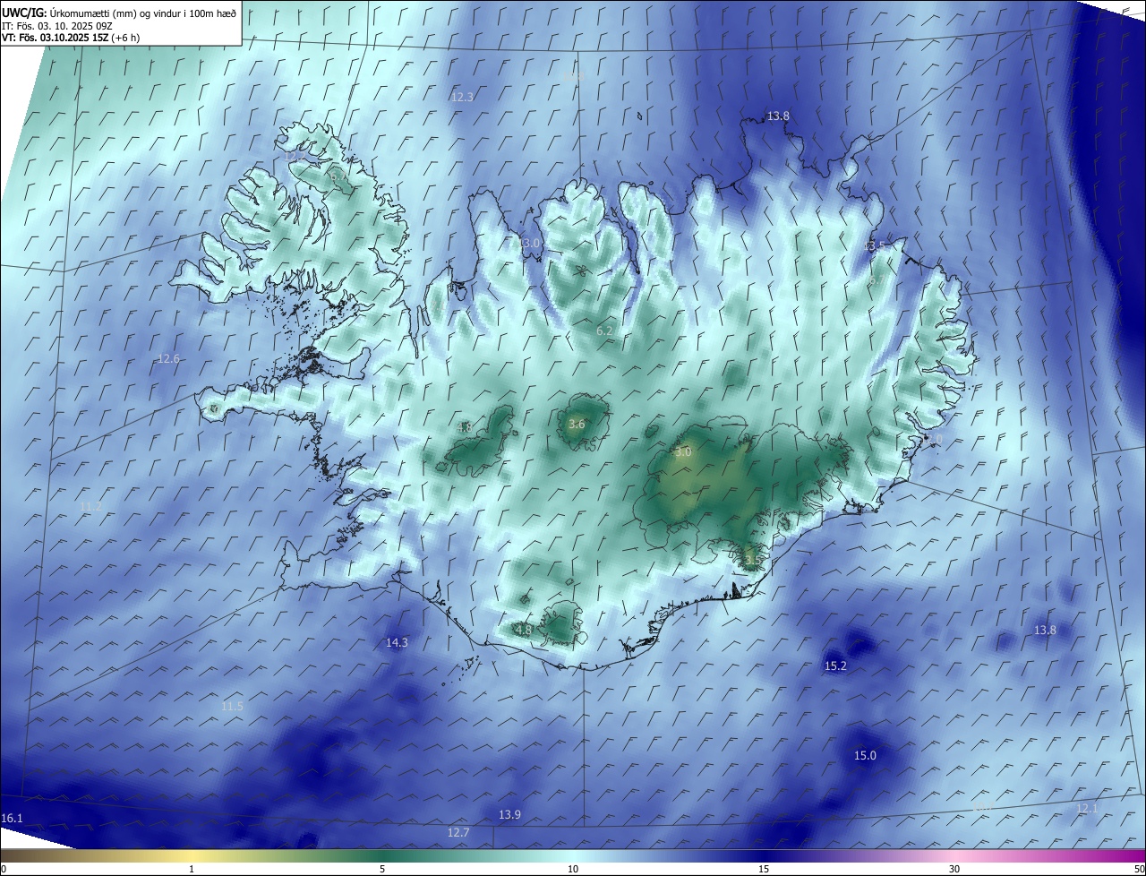Click the 6.2 value label on the map

click(x=604, y=331)
